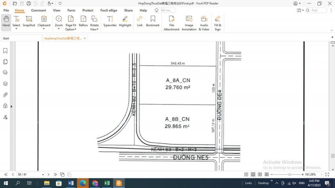335x188 pixels.
Task: Click the Tell me search field
Action: coord(165,10)
